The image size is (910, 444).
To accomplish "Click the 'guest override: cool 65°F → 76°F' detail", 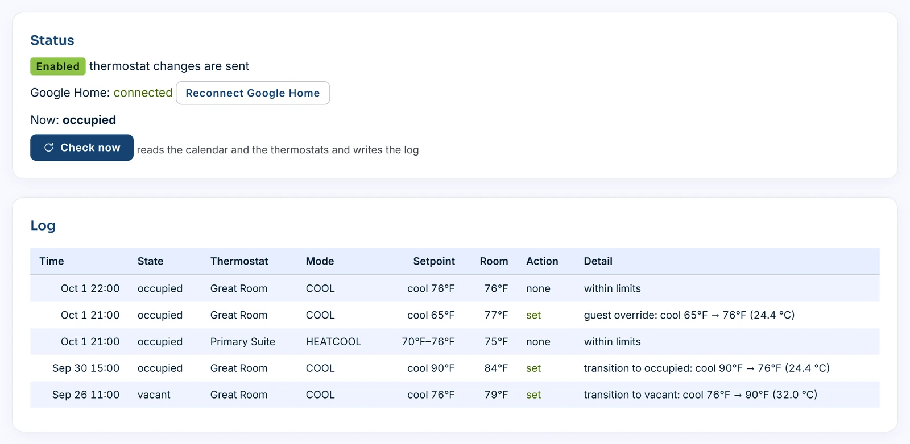I will [689, 315].
